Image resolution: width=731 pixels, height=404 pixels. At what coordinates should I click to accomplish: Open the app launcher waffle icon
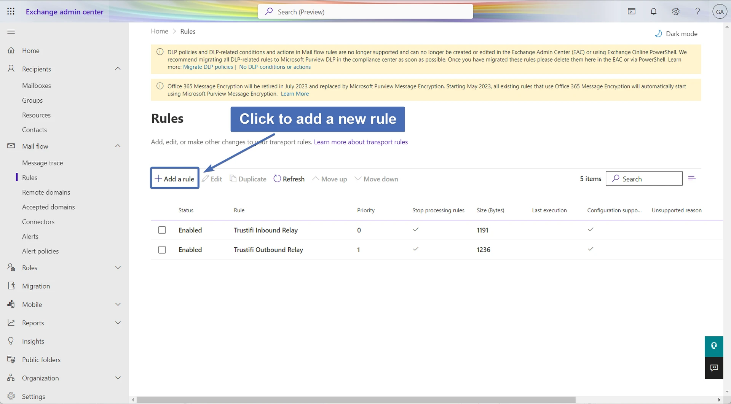point(11,11)
